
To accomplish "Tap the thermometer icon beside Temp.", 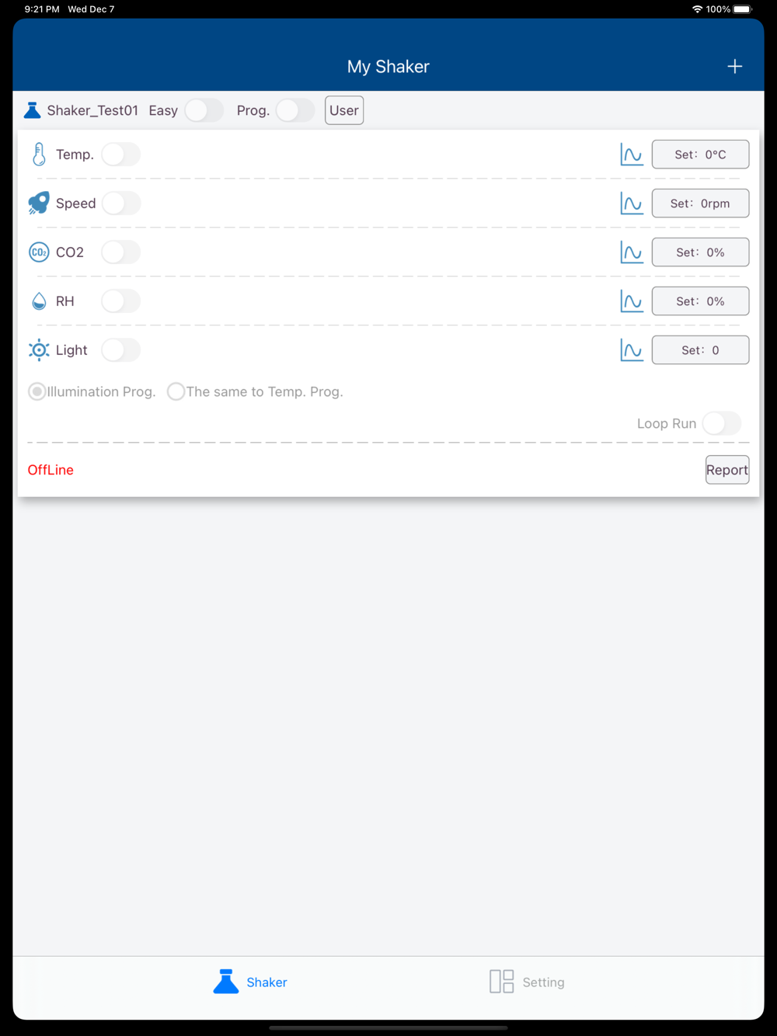I will [x=39, y=155].
